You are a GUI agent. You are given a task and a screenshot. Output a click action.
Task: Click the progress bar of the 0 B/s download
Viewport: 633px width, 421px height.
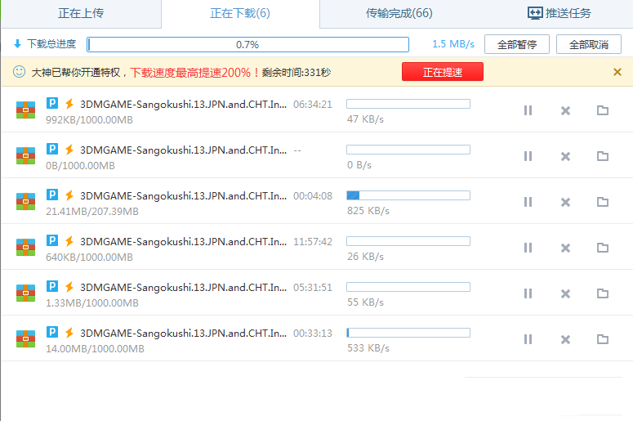408,150
